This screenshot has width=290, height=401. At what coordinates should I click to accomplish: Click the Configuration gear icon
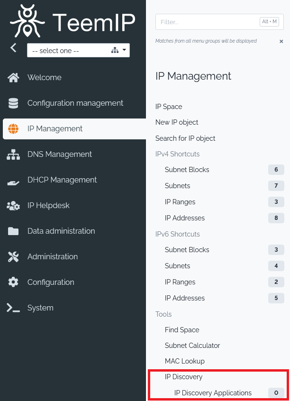coord(13,283)
